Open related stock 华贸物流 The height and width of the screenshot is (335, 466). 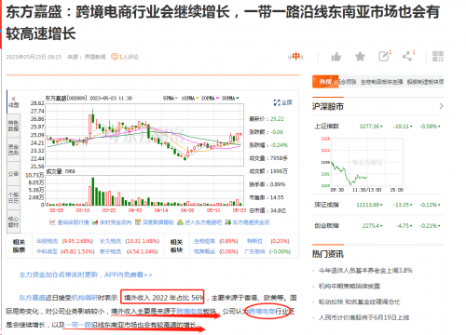coord(47,241)
